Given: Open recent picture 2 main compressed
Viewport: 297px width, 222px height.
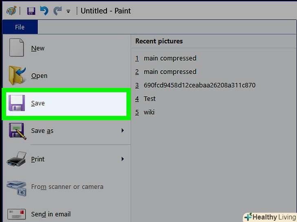Looking at the screenshot, I should pyautogui.click(x=170, y=72).
